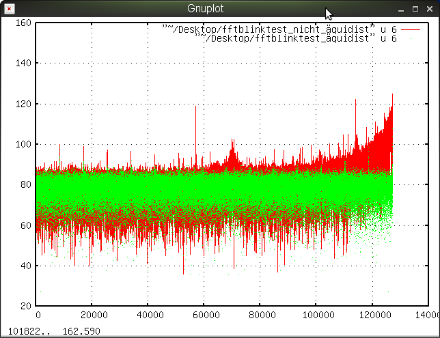This screenshot has height=338, width=440.
Task: Click the 0 label on the x-axis
Action: tap(38, 315)
